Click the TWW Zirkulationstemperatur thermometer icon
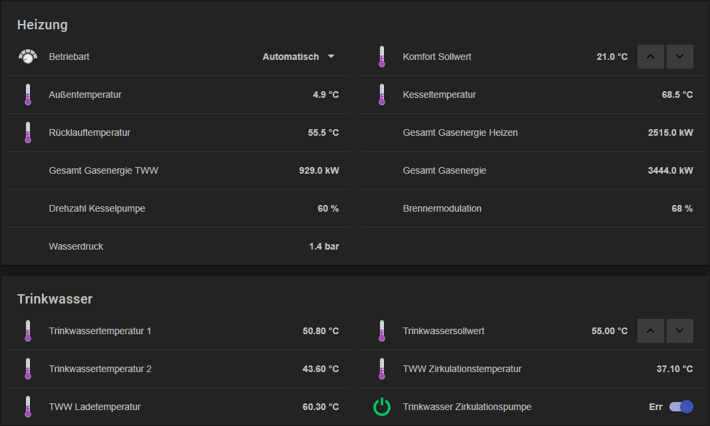710x426 pixels. pyautogui.click(x=381, y=369)
